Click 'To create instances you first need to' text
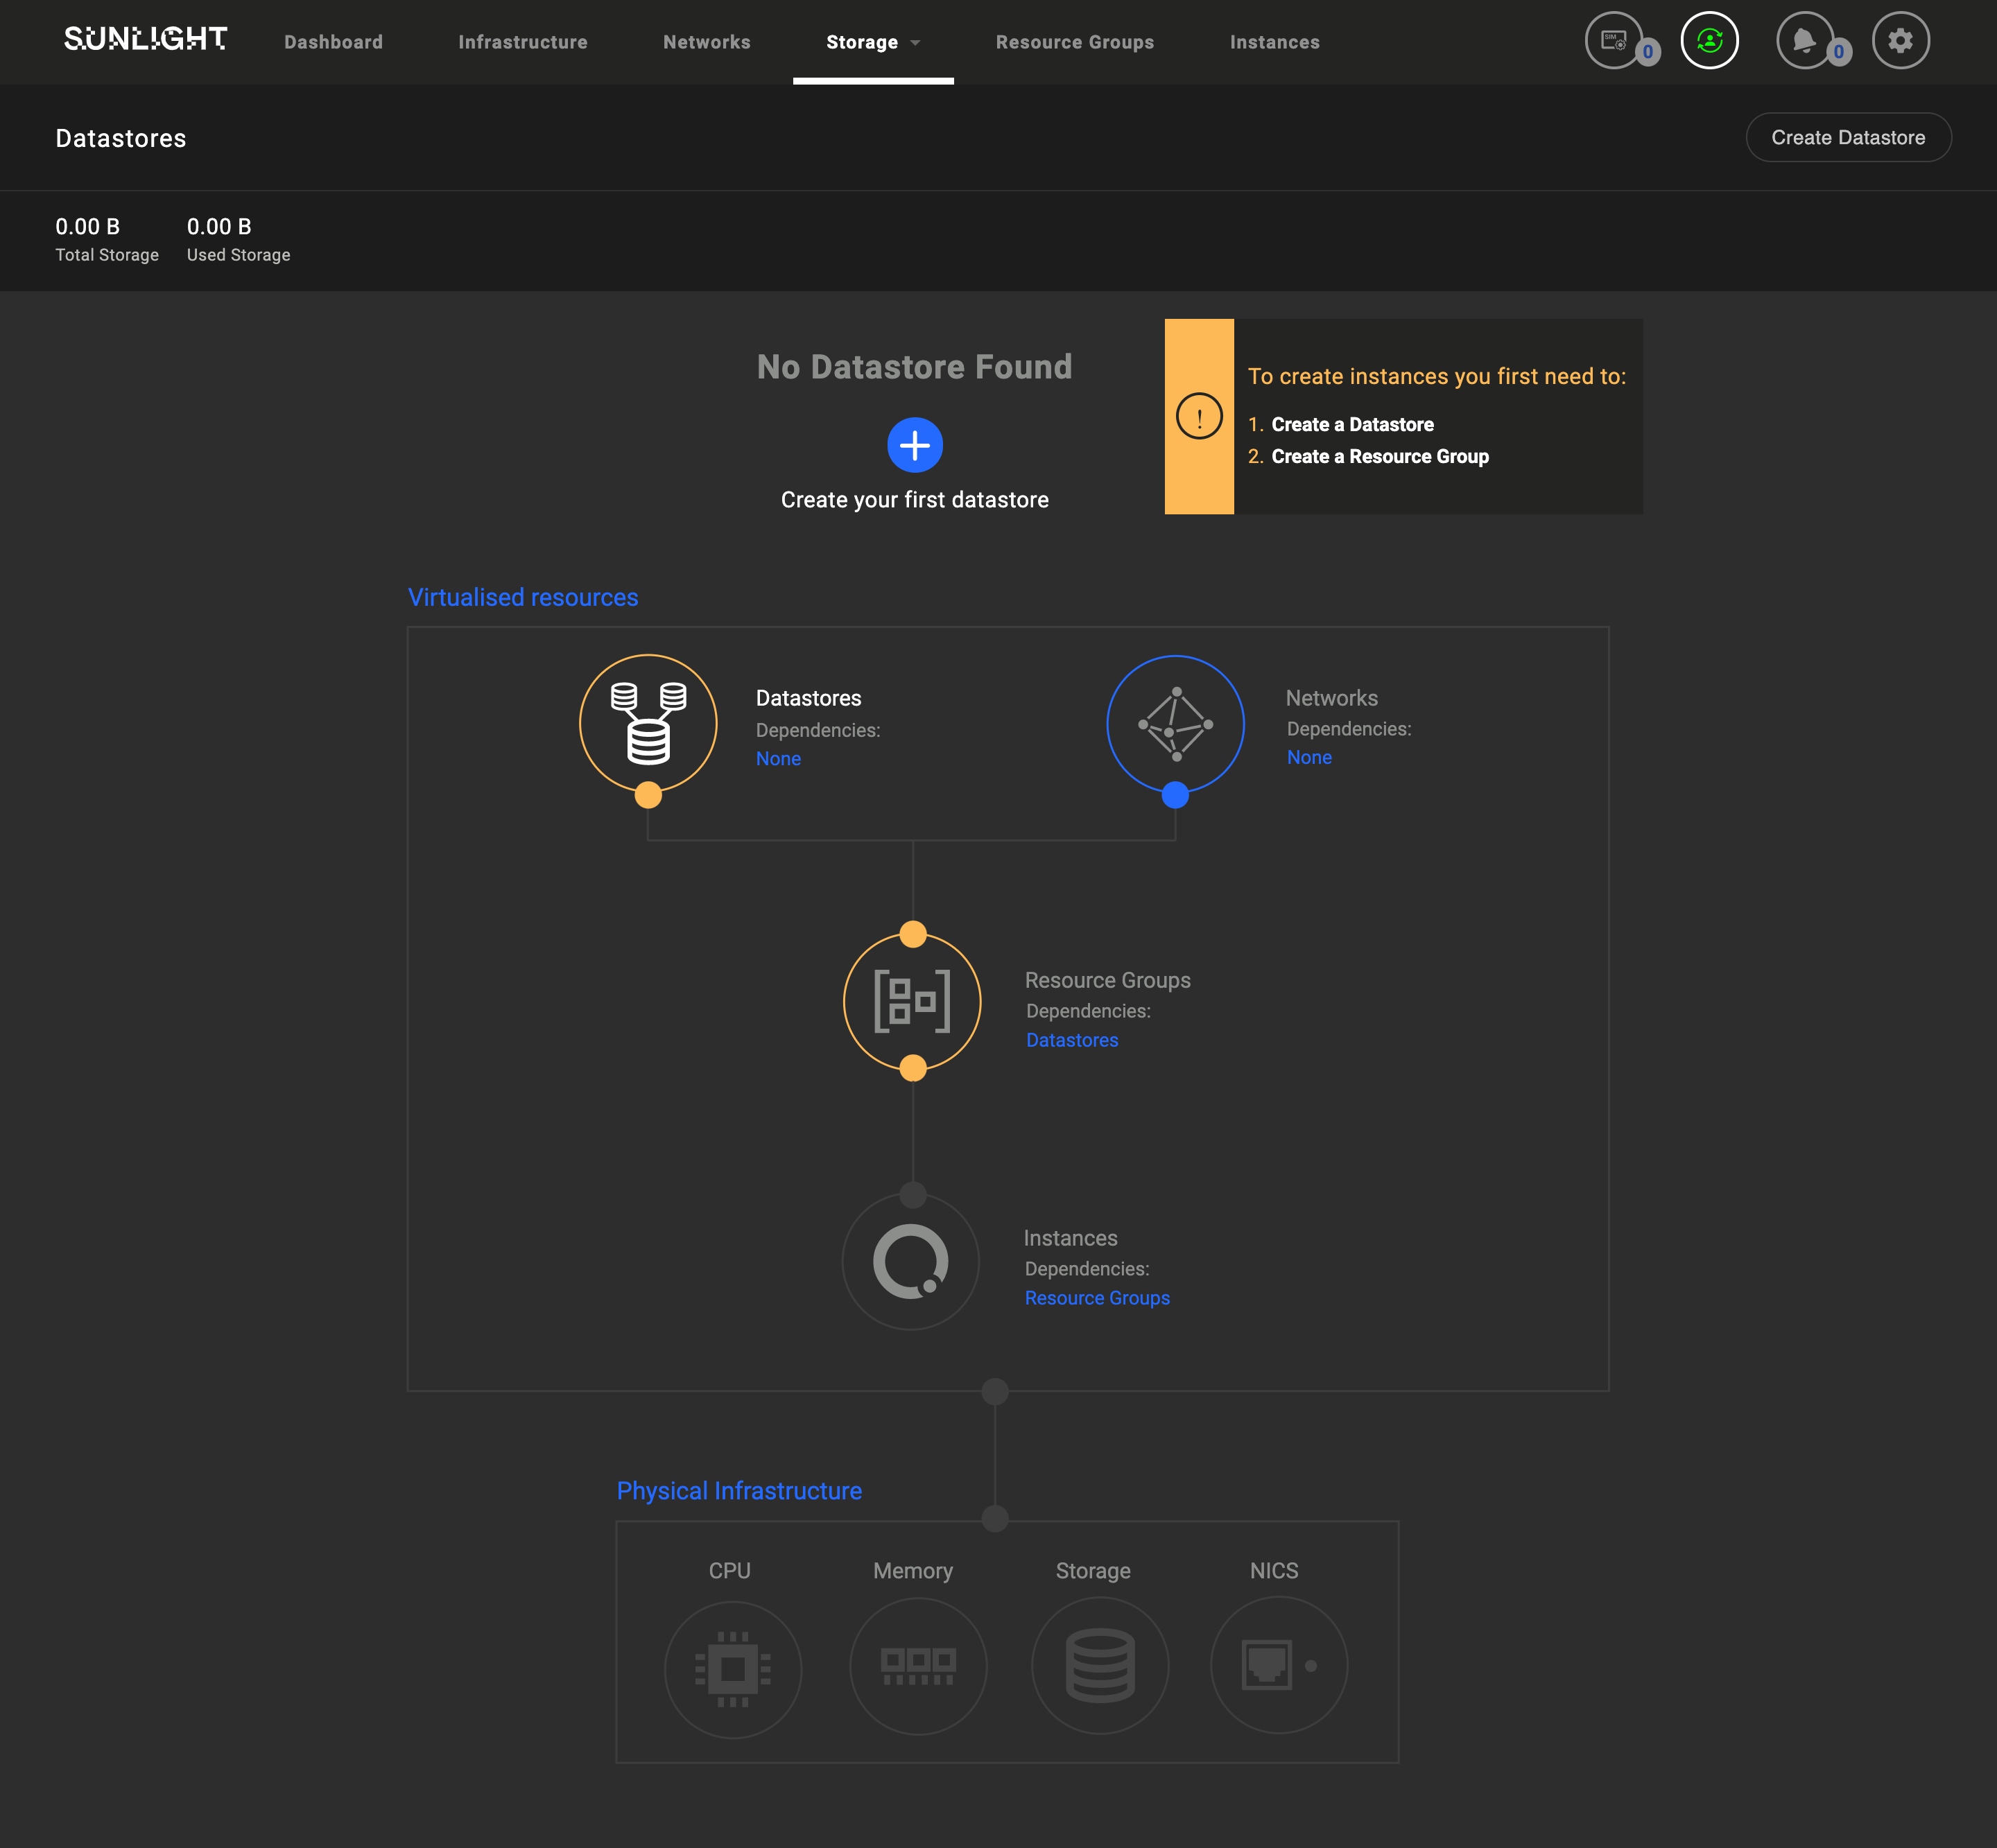This screenshot has height=1848, width=1997. (1437, 376)
